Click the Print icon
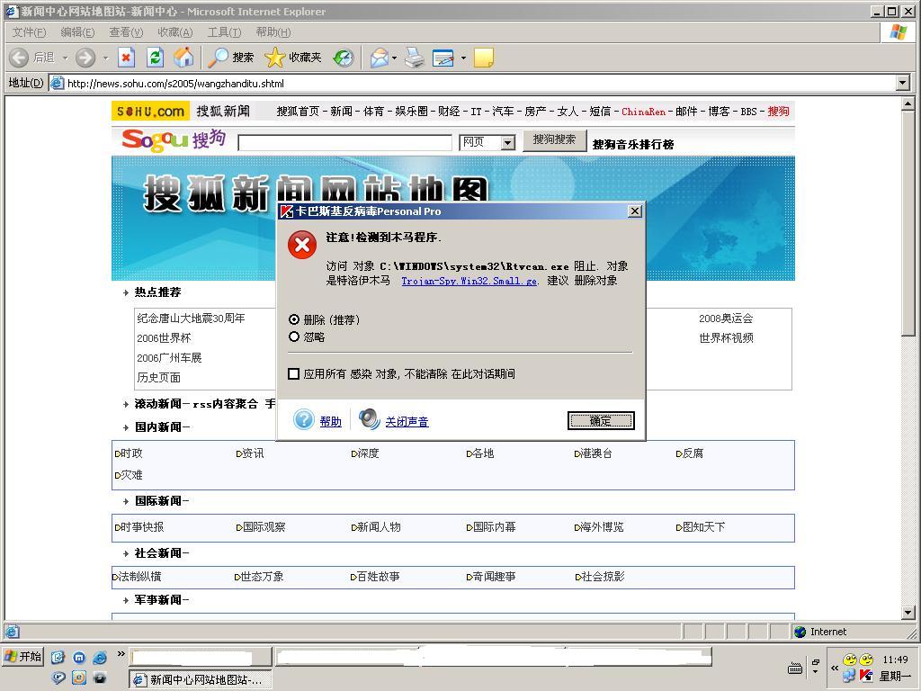 click(x=415, y=58)
